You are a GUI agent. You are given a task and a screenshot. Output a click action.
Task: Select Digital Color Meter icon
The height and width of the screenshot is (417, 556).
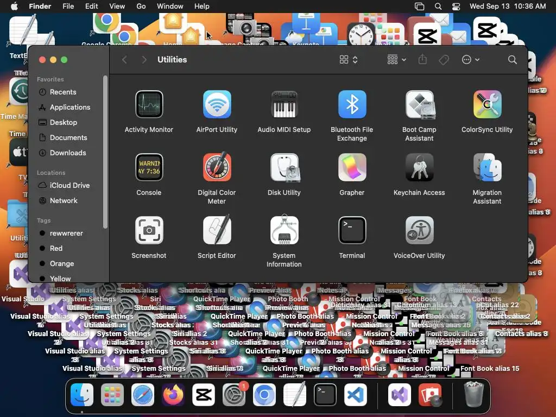[x=217, y=167]
